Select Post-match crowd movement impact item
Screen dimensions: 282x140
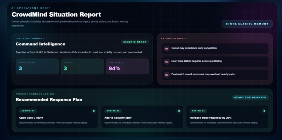[215, 75]
